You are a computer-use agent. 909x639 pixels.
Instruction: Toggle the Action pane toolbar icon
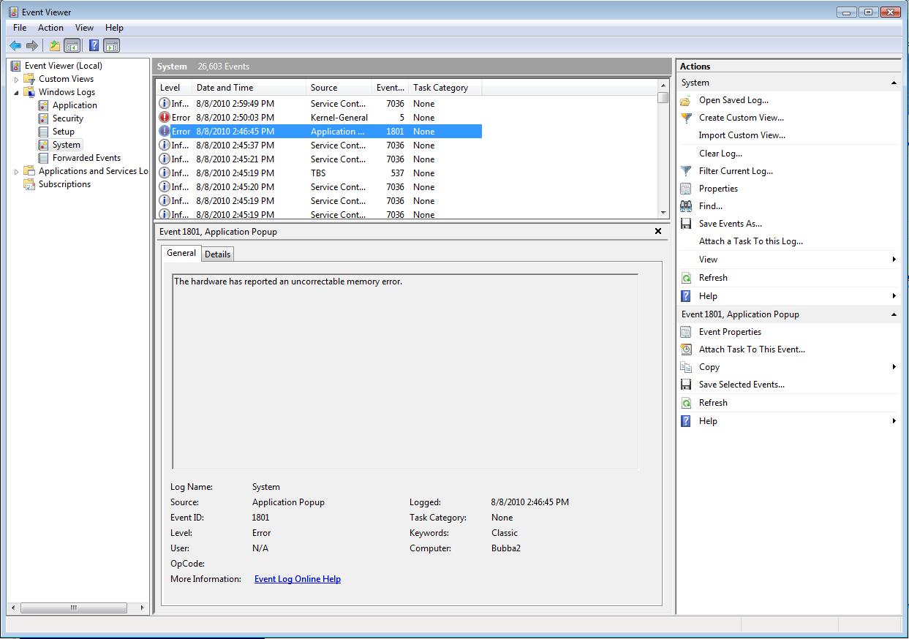pos(111,45)
